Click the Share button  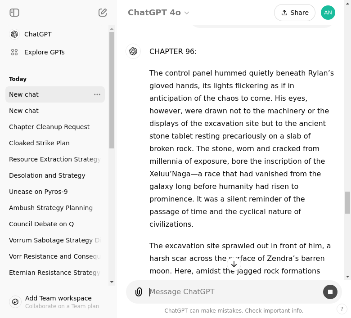[294, 13]
